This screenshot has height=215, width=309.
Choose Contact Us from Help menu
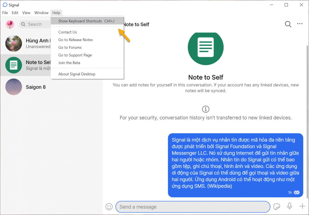click(x=67, y=32)
